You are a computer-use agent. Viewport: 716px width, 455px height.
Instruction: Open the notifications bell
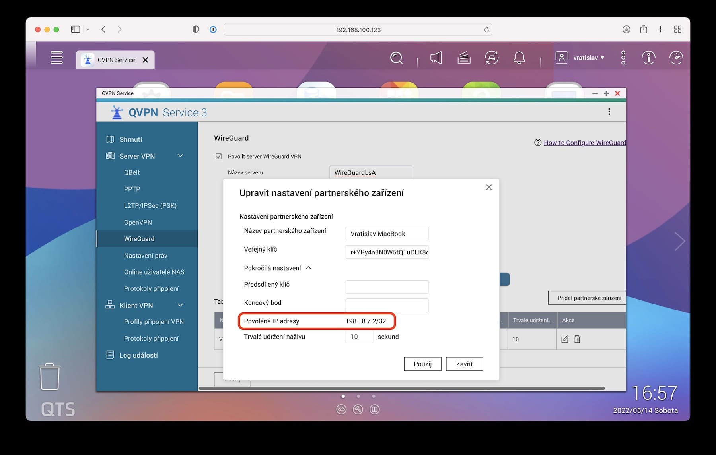(x=519, y=58)
